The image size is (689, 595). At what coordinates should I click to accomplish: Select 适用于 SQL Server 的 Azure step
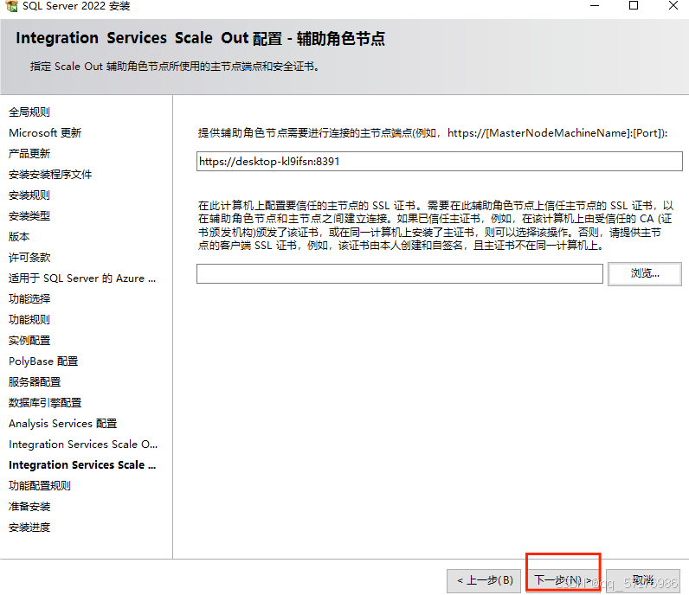82,278
